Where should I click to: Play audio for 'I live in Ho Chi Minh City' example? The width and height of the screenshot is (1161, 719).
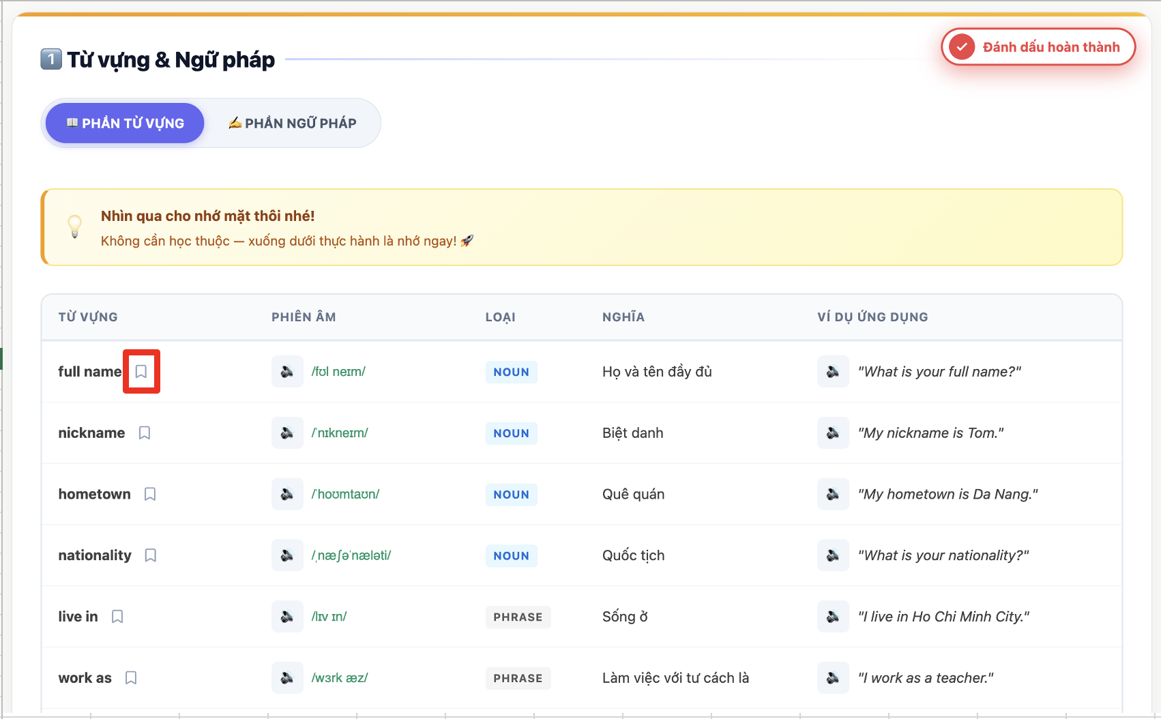click(x=833, y=617)
